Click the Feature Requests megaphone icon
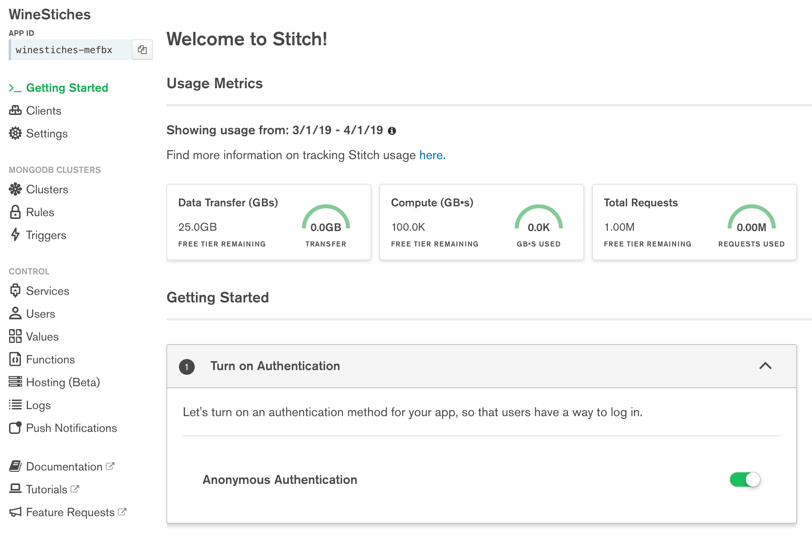 (x=15, y=512)
